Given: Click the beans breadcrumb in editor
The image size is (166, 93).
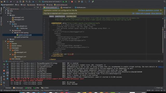Looking at the screenshot, I should tap(51, 16).
